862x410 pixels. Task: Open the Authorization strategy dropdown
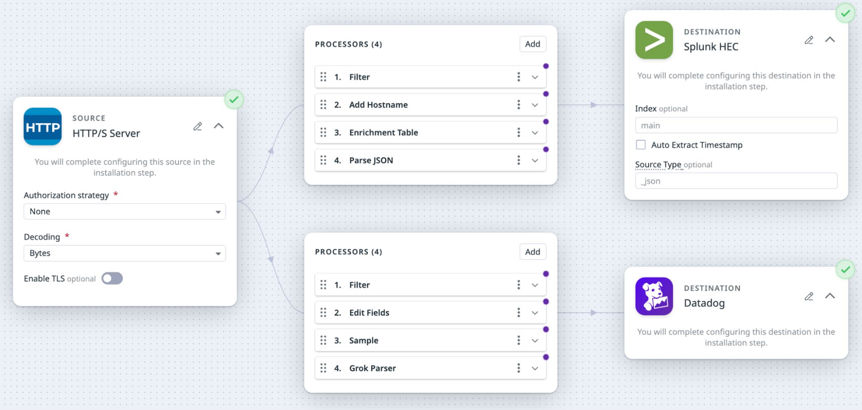coord(124,211)
